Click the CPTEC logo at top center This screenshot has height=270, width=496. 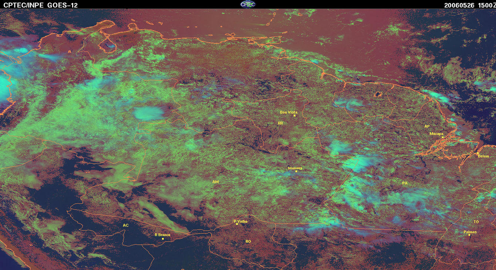pos(247,4)
